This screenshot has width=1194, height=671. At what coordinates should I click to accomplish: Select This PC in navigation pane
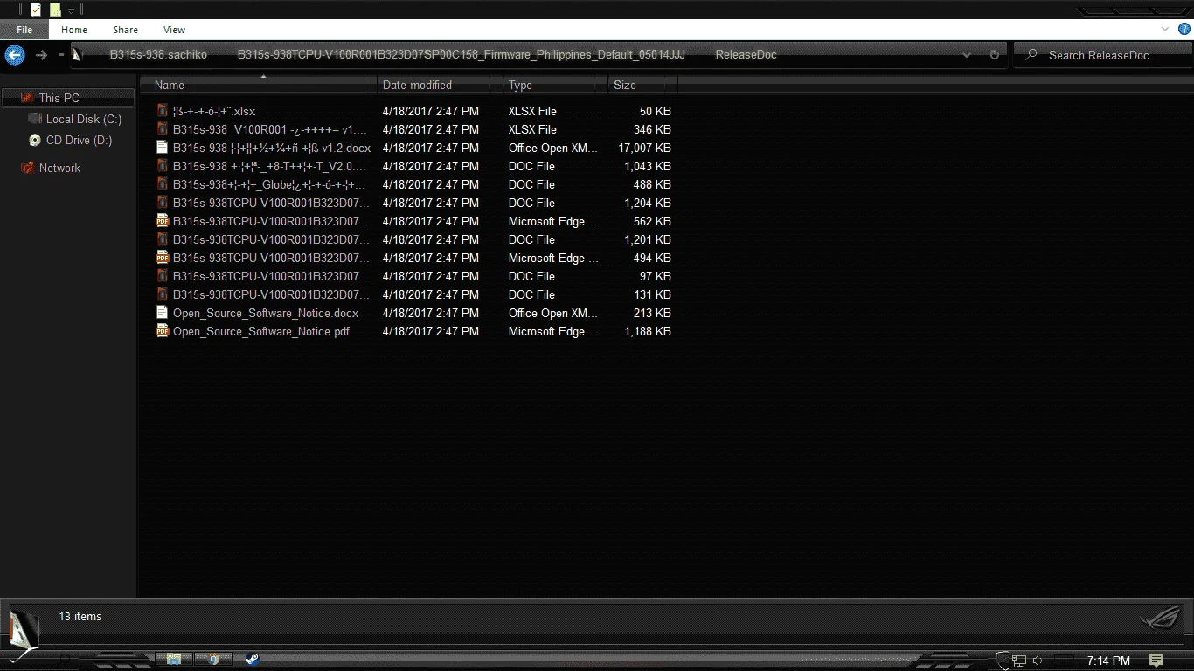coord(59,98)
